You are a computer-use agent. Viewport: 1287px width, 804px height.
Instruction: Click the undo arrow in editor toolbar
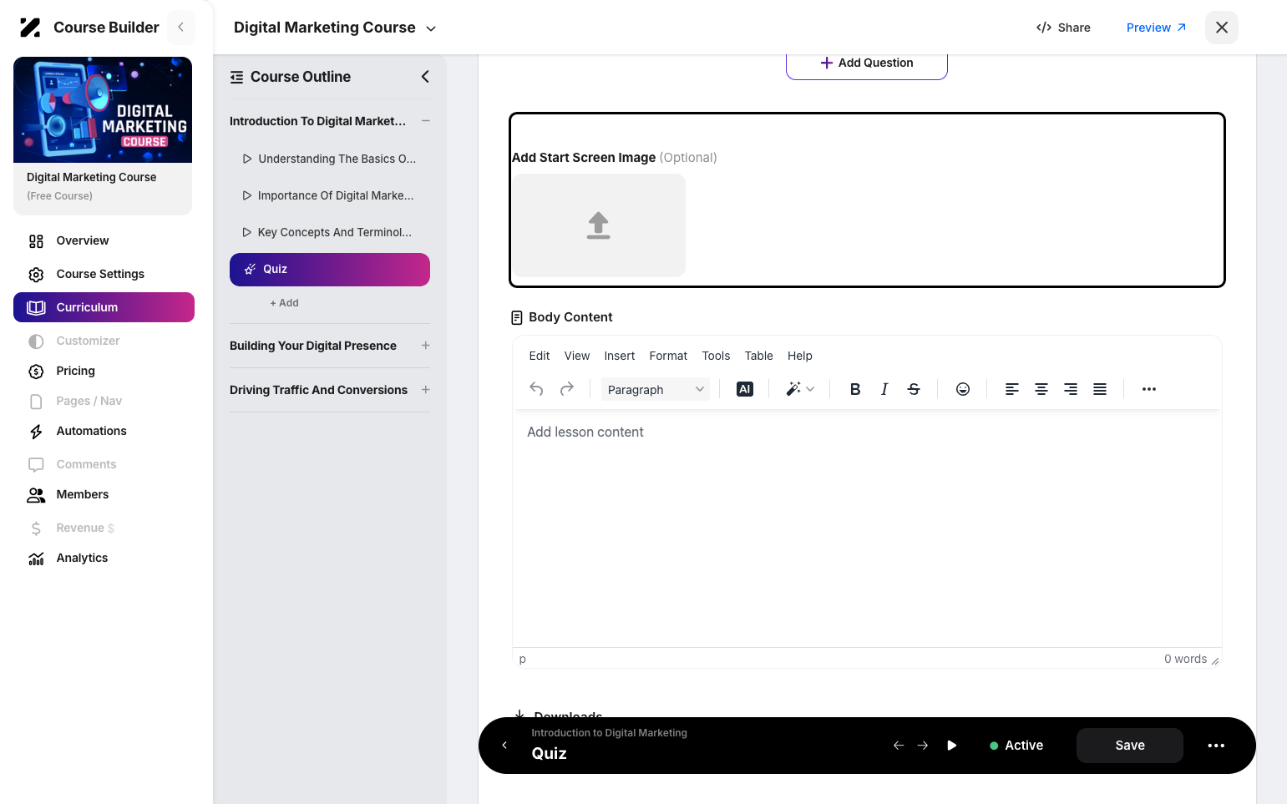(x=536, y=389)
